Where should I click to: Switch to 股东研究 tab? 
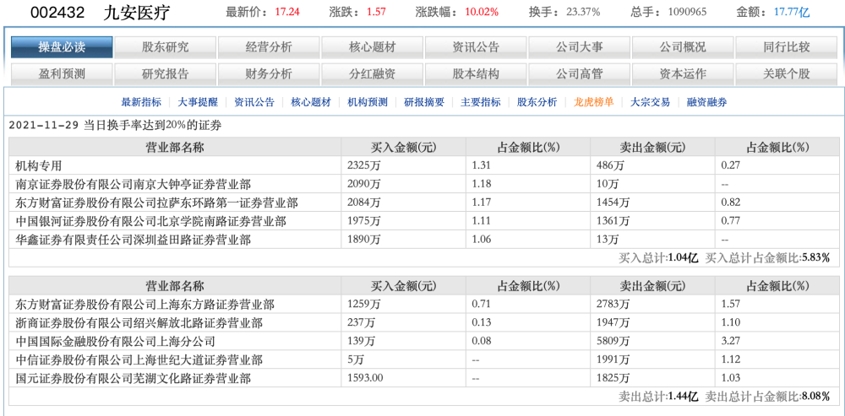pos(166,47)
